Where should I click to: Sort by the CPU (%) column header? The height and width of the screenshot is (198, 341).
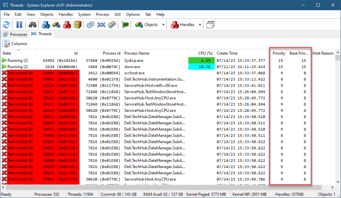point(202,53)
